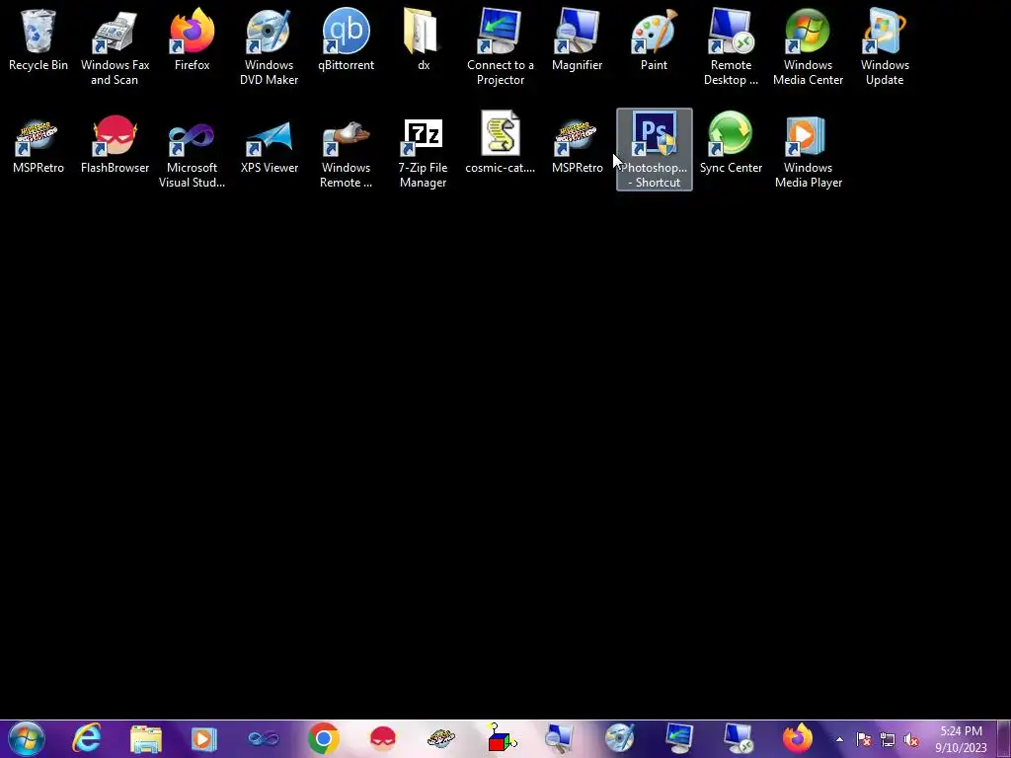Select Windows Fax and Scan shortcut
The width and height of the screenshot is (1011, 758).
tap(115, 46)
